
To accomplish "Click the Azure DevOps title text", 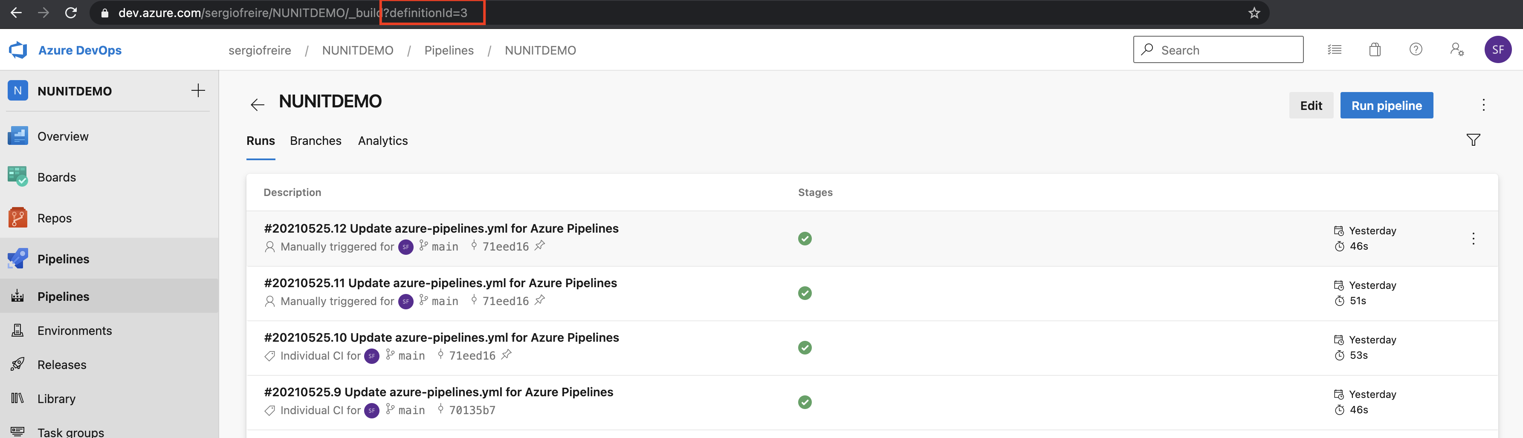I will [x=80, y=50].
